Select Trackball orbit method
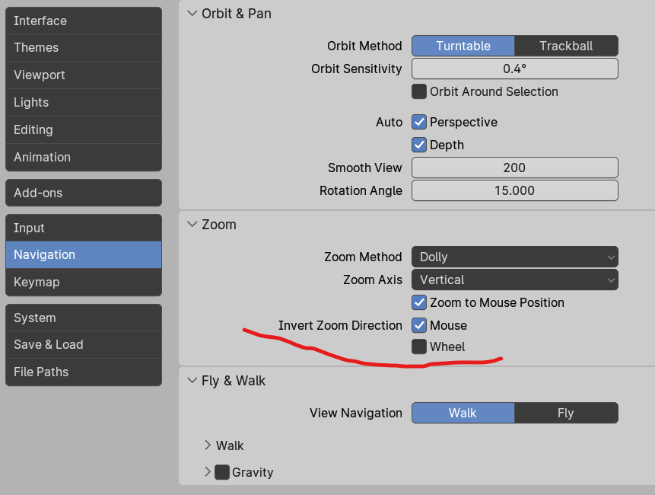 (566, 46)
